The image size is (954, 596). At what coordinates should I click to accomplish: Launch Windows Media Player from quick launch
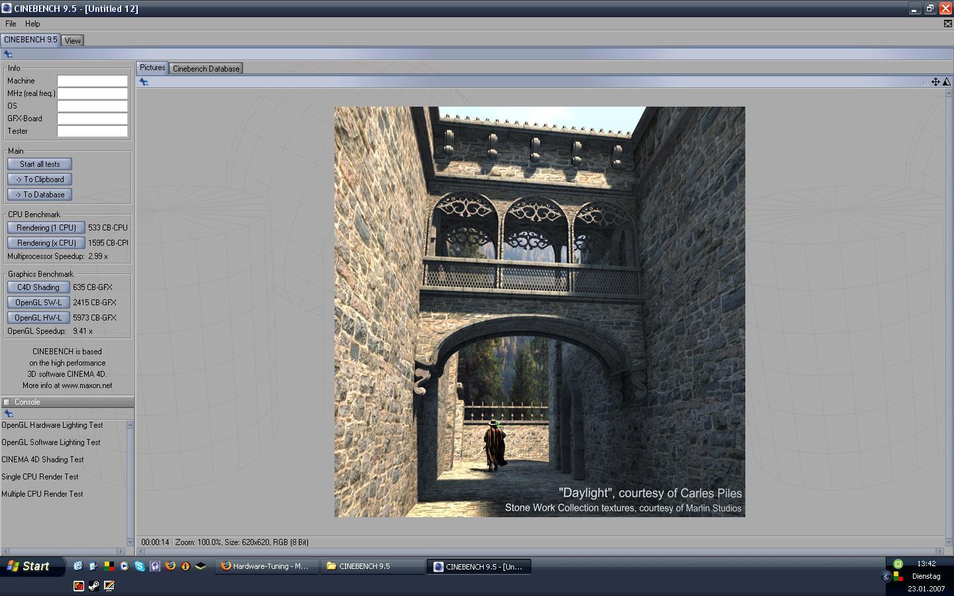pyautogui.click(x=124, y=566)
